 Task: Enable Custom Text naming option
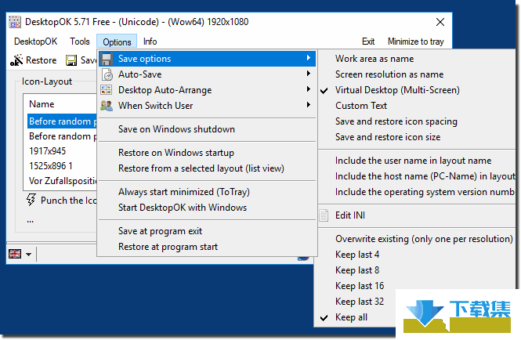coord(361,106)
